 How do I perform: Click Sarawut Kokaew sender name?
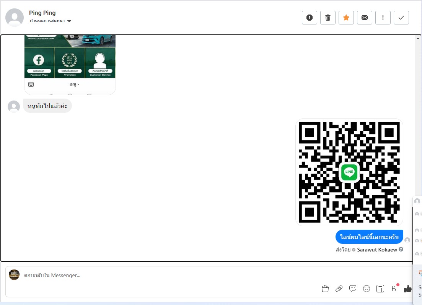(x=377, y=250)
